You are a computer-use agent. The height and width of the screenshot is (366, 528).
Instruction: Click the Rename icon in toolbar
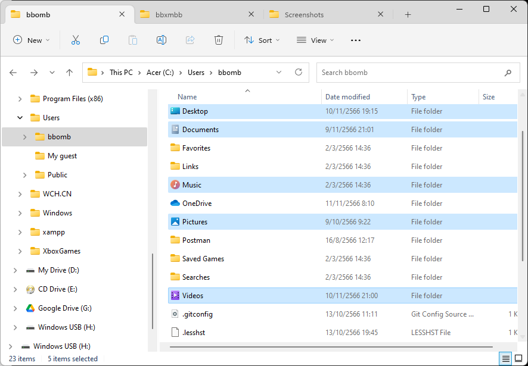161,40
